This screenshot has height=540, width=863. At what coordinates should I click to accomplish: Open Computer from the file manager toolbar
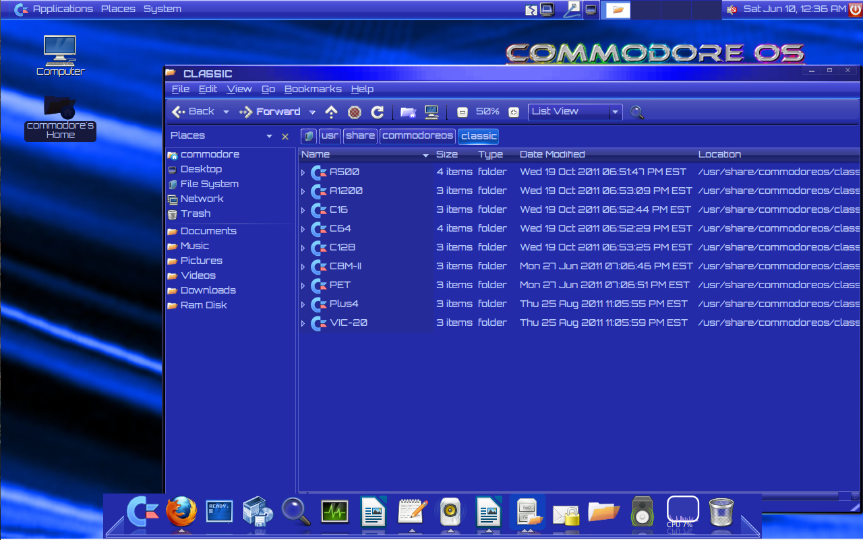coord(431,112)
